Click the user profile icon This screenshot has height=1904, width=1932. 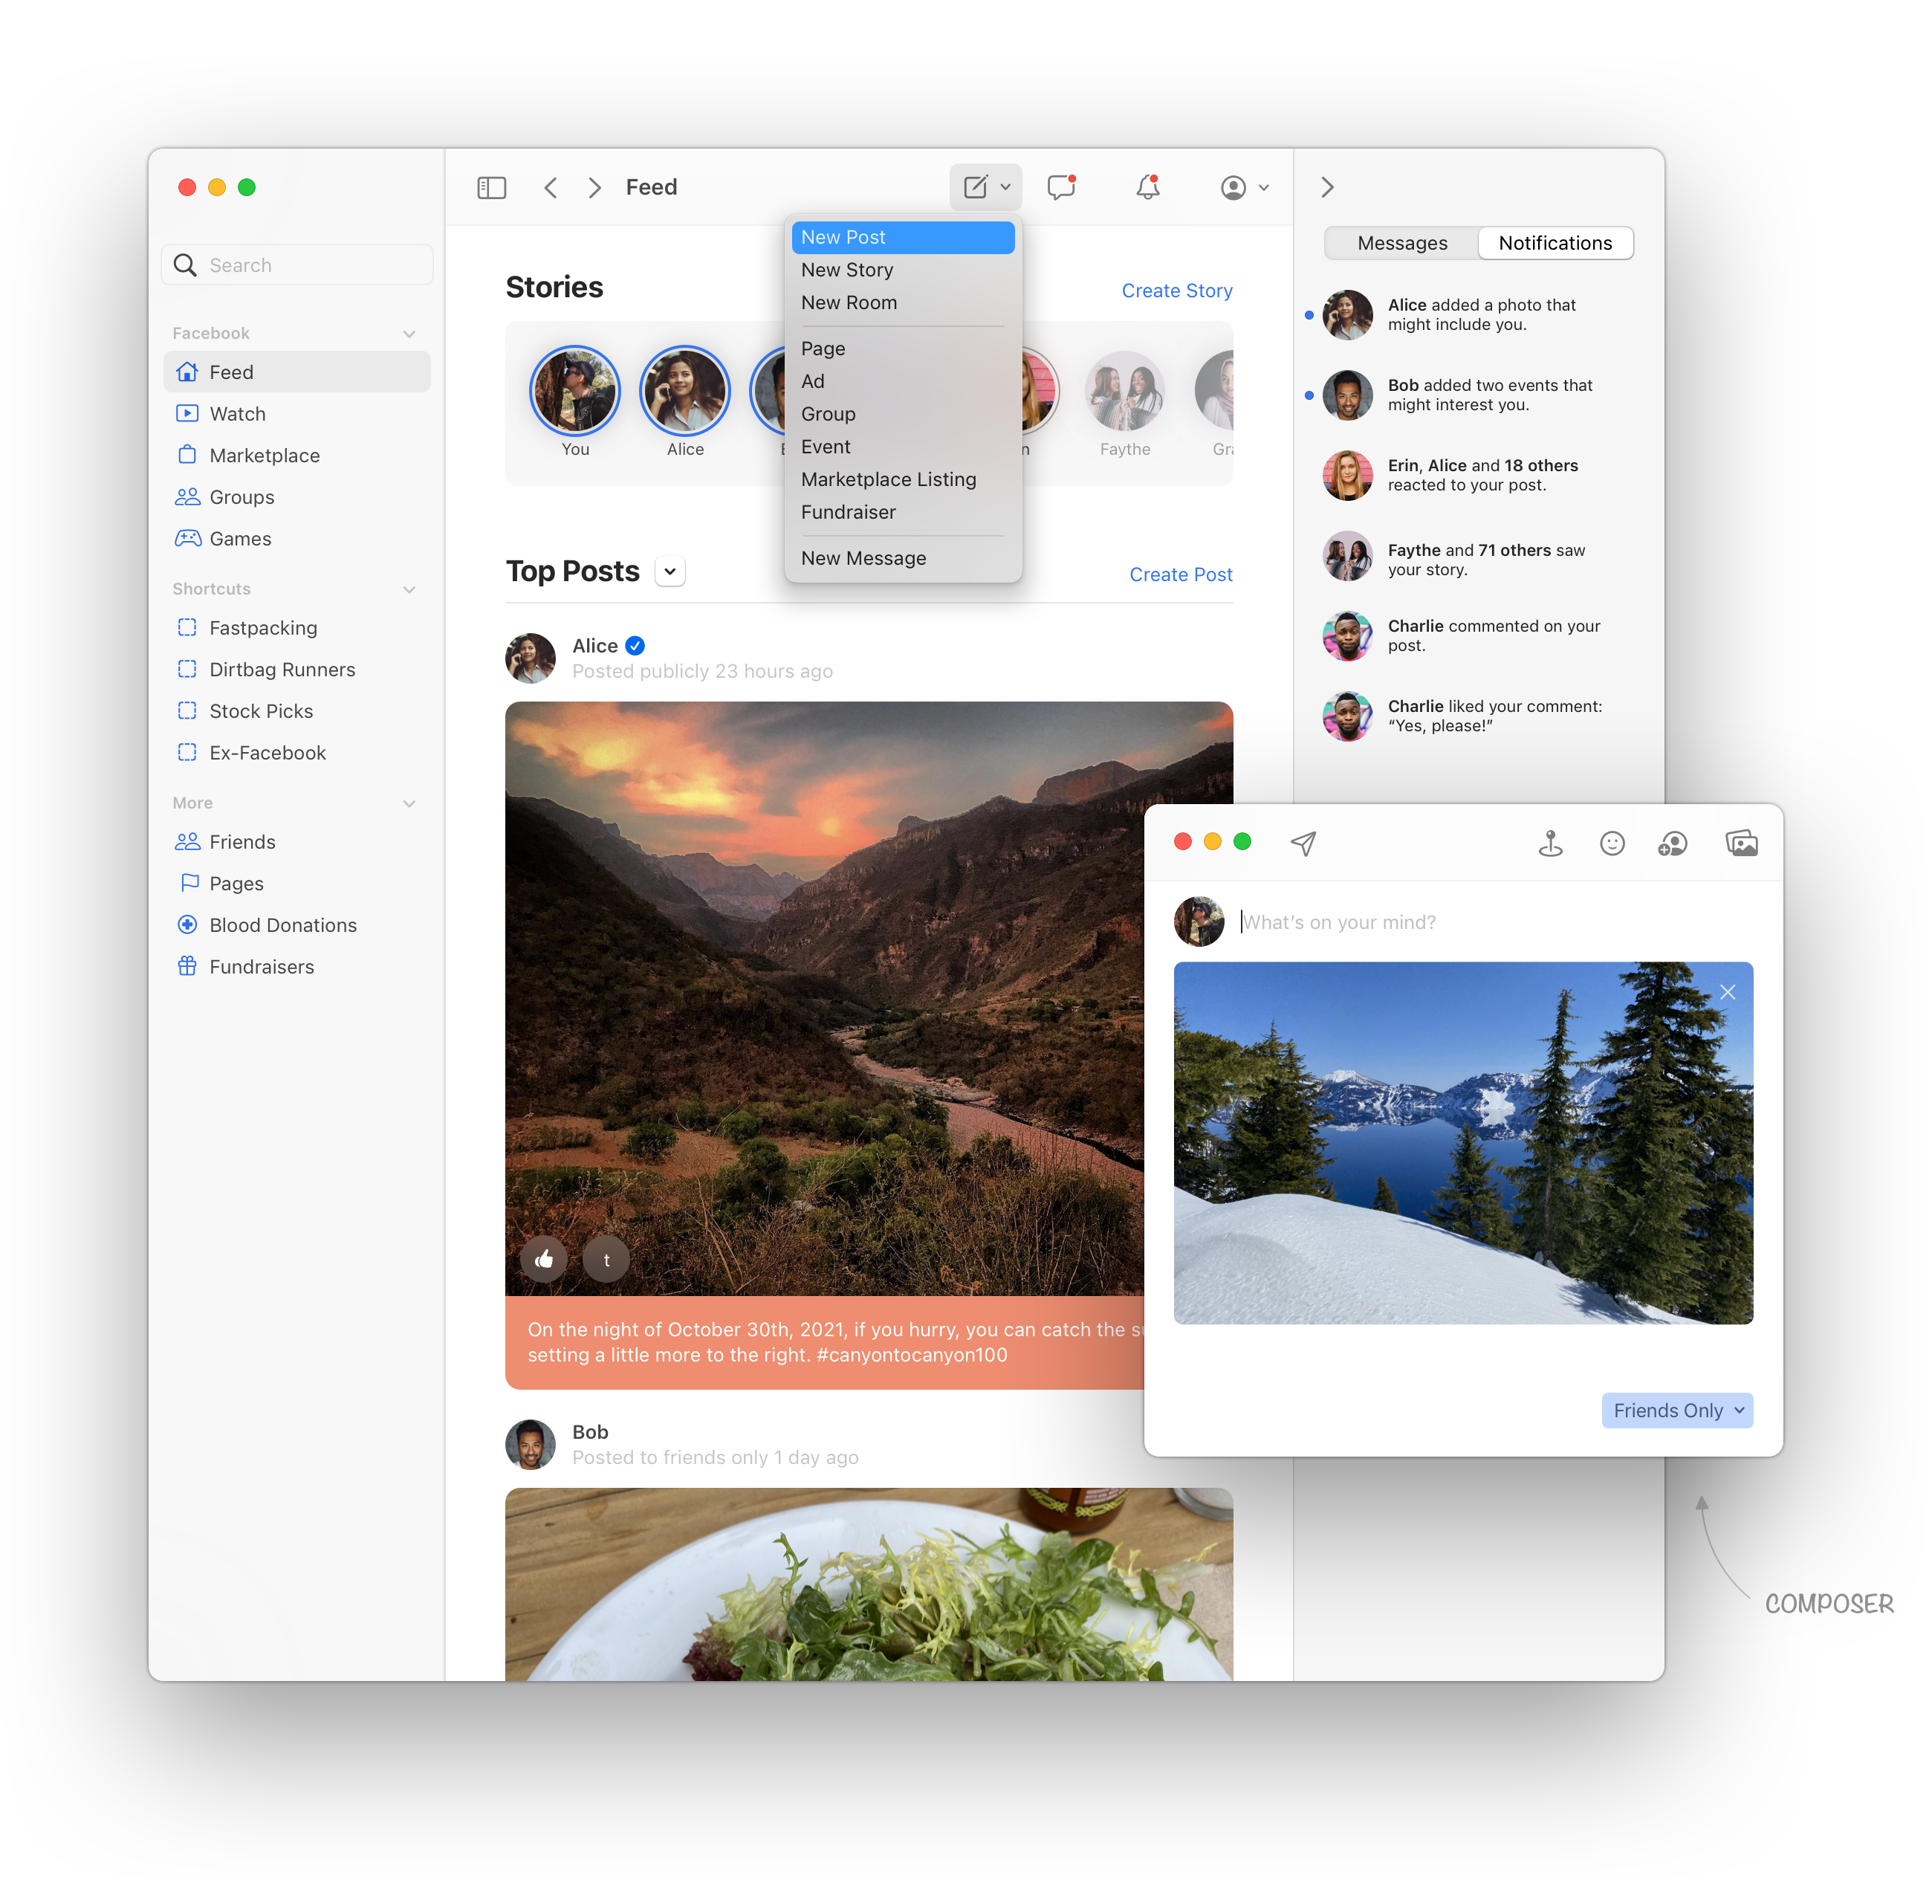(x=1233, y=188)
